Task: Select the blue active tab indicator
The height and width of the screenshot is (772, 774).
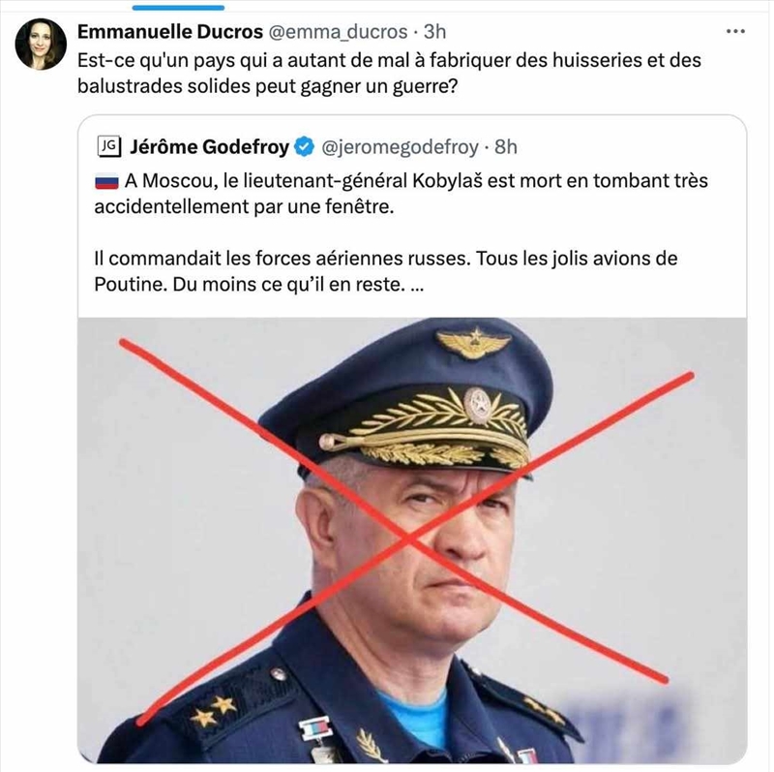Action: 178,8
